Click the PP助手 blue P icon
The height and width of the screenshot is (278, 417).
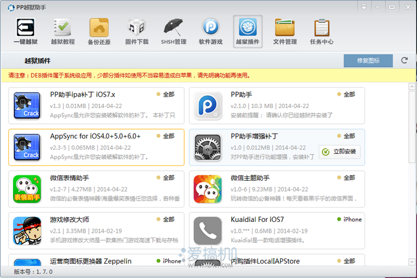[208, 106]
